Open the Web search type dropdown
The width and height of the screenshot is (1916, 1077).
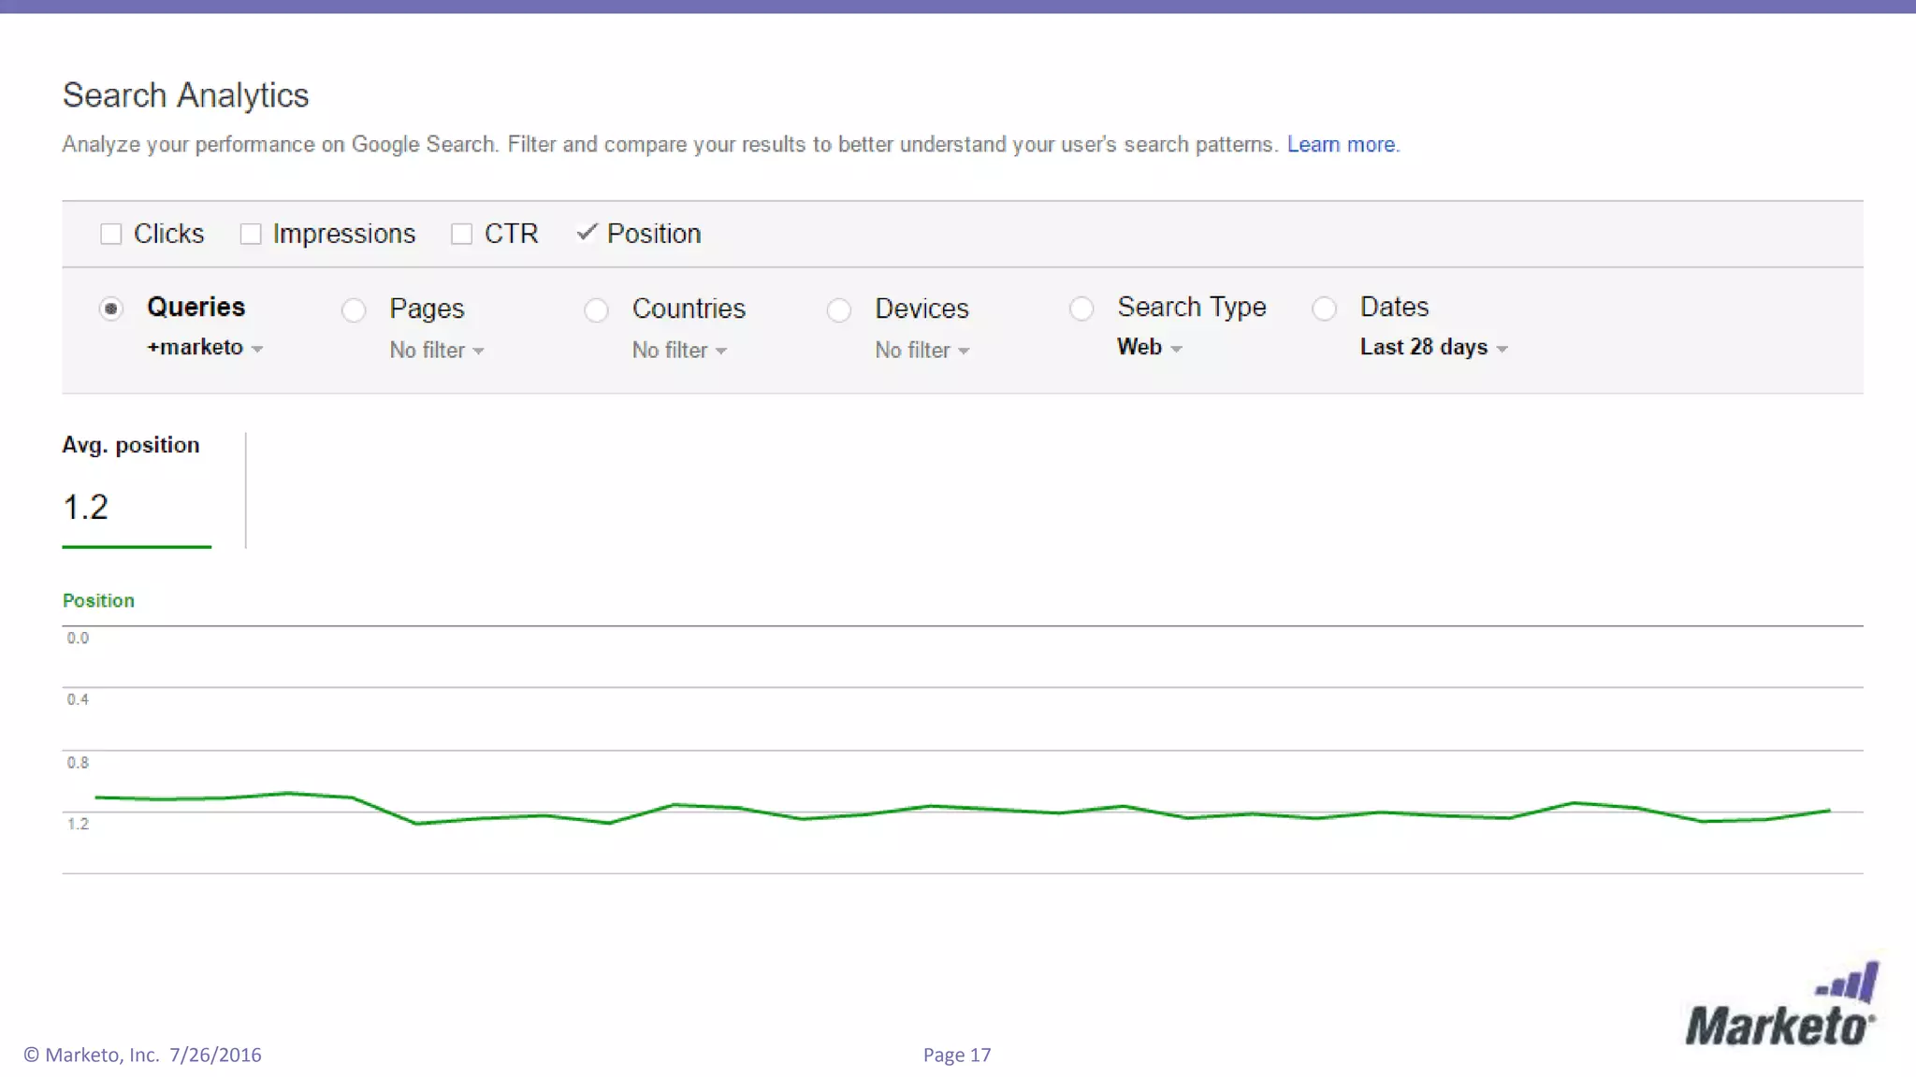pyautogui.click(x=1149, y=348)
